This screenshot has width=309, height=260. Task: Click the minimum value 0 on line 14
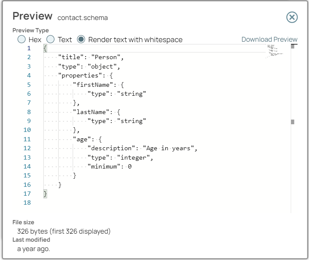coord(130,166)
